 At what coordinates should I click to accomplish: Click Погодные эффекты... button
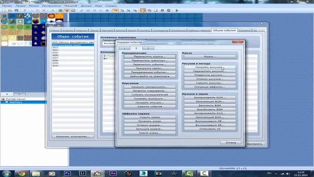pos(210,87)
